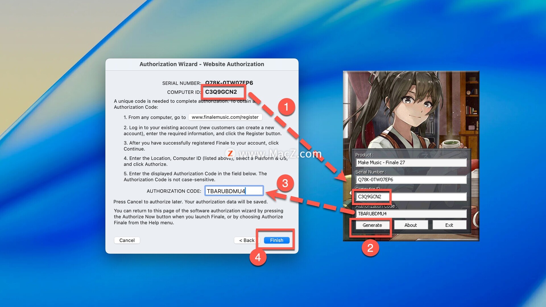Click the Finish button in Authorization Wizard
The height and width of the screenshot is (307, 546).
pos(276,240)
